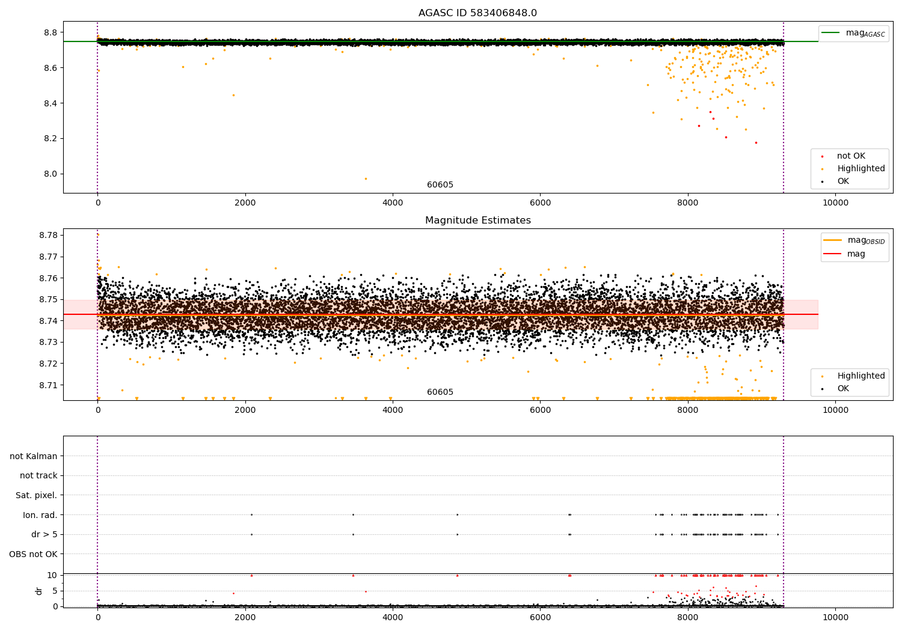Image resolution: width=902 pixels, height=631 pixels.
Task: Click the 'dr > 5' row label
Action: tap(44, 534)
